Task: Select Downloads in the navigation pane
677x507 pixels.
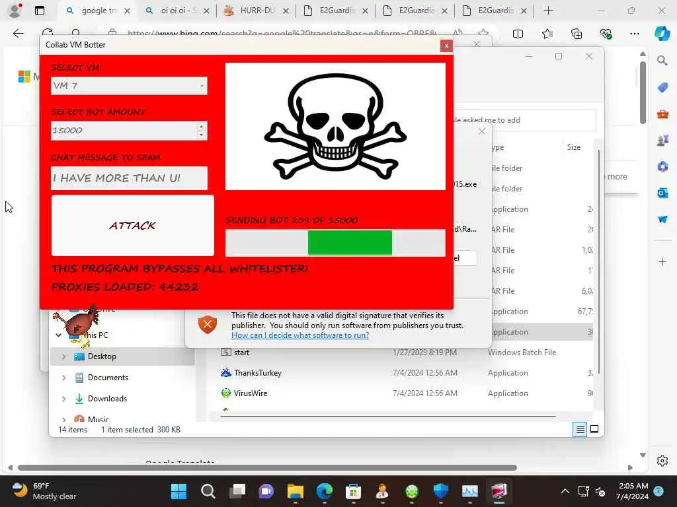Action: tap(107, 399)
